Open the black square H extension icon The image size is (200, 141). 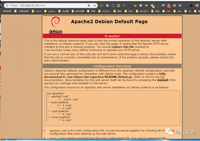pos(191,6)
